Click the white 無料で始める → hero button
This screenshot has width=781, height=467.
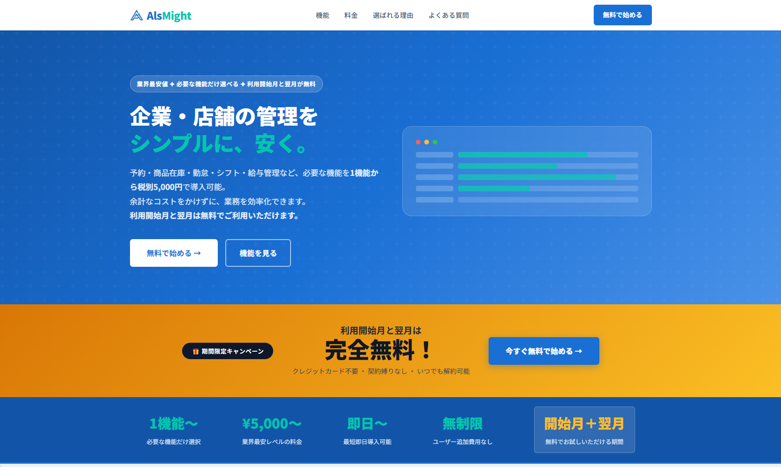tap(174, 253)
